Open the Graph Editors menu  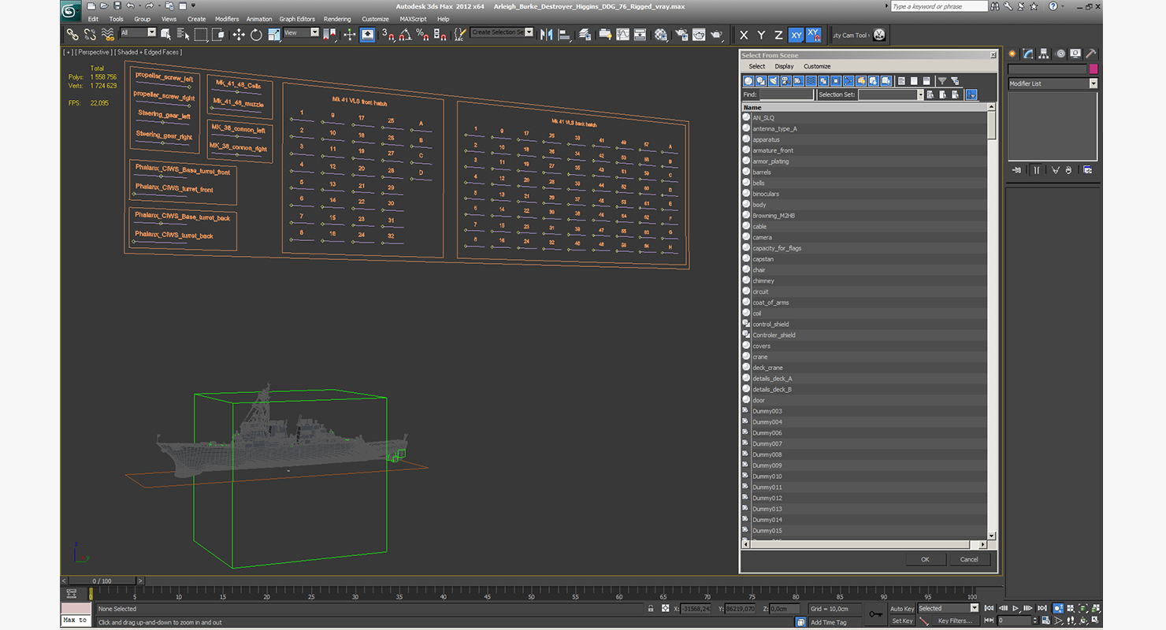point(297,19)
